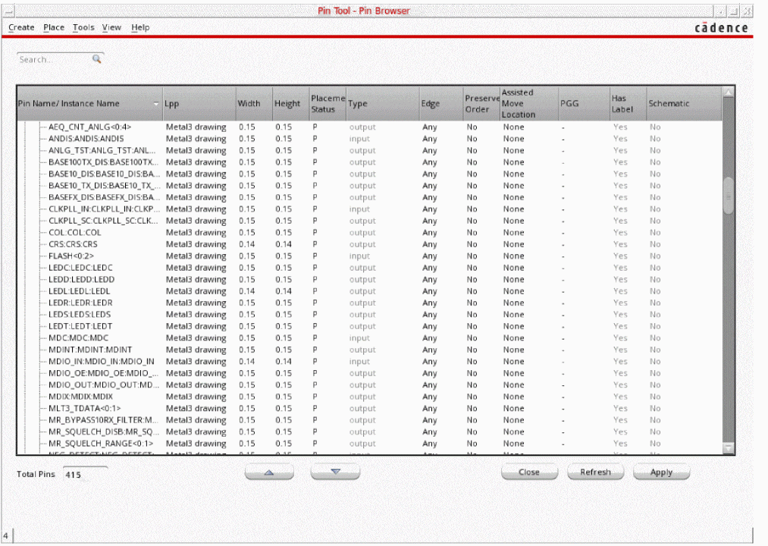Select the BASE10_DIS pin row

click(369, 174)
